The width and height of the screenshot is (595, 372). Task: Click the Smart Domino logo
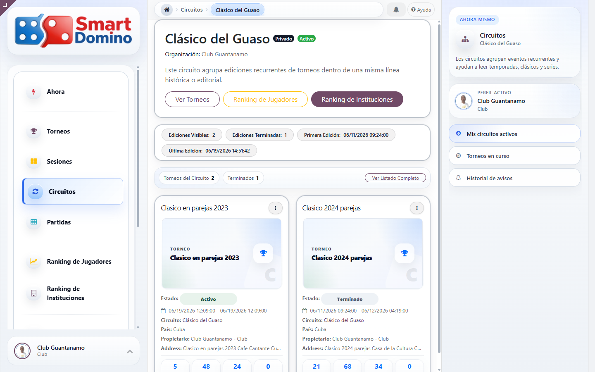coord(74,31)
